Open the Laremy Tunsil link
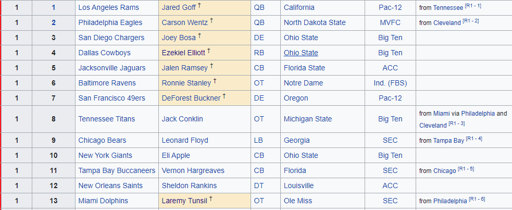512x210 pixels. [183, 201]
